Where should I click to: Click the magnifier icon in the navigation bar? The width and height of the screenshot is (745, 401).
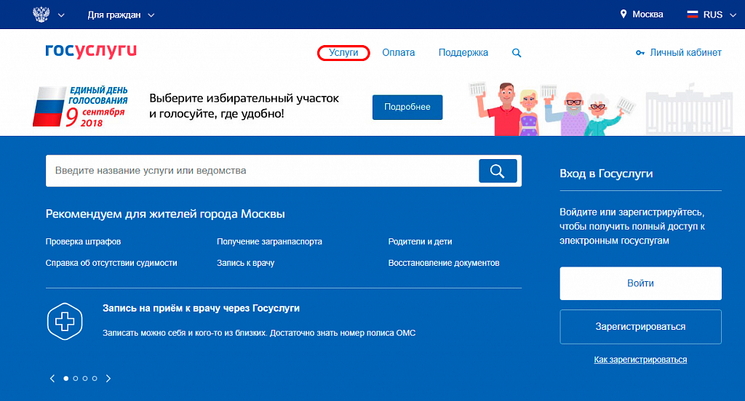(x=517, y=53)
